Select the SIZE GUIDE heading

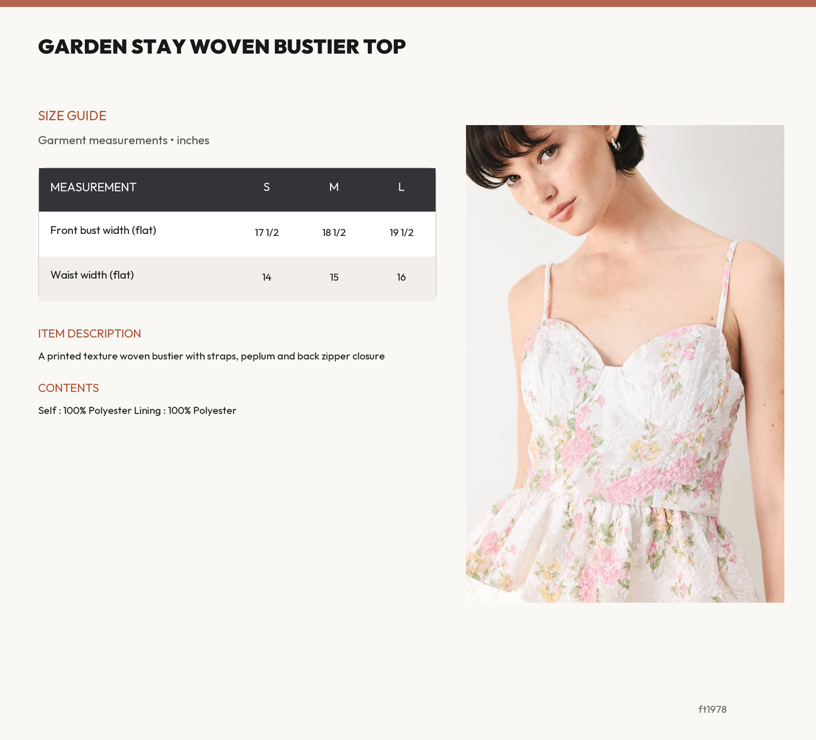(72, 116)
